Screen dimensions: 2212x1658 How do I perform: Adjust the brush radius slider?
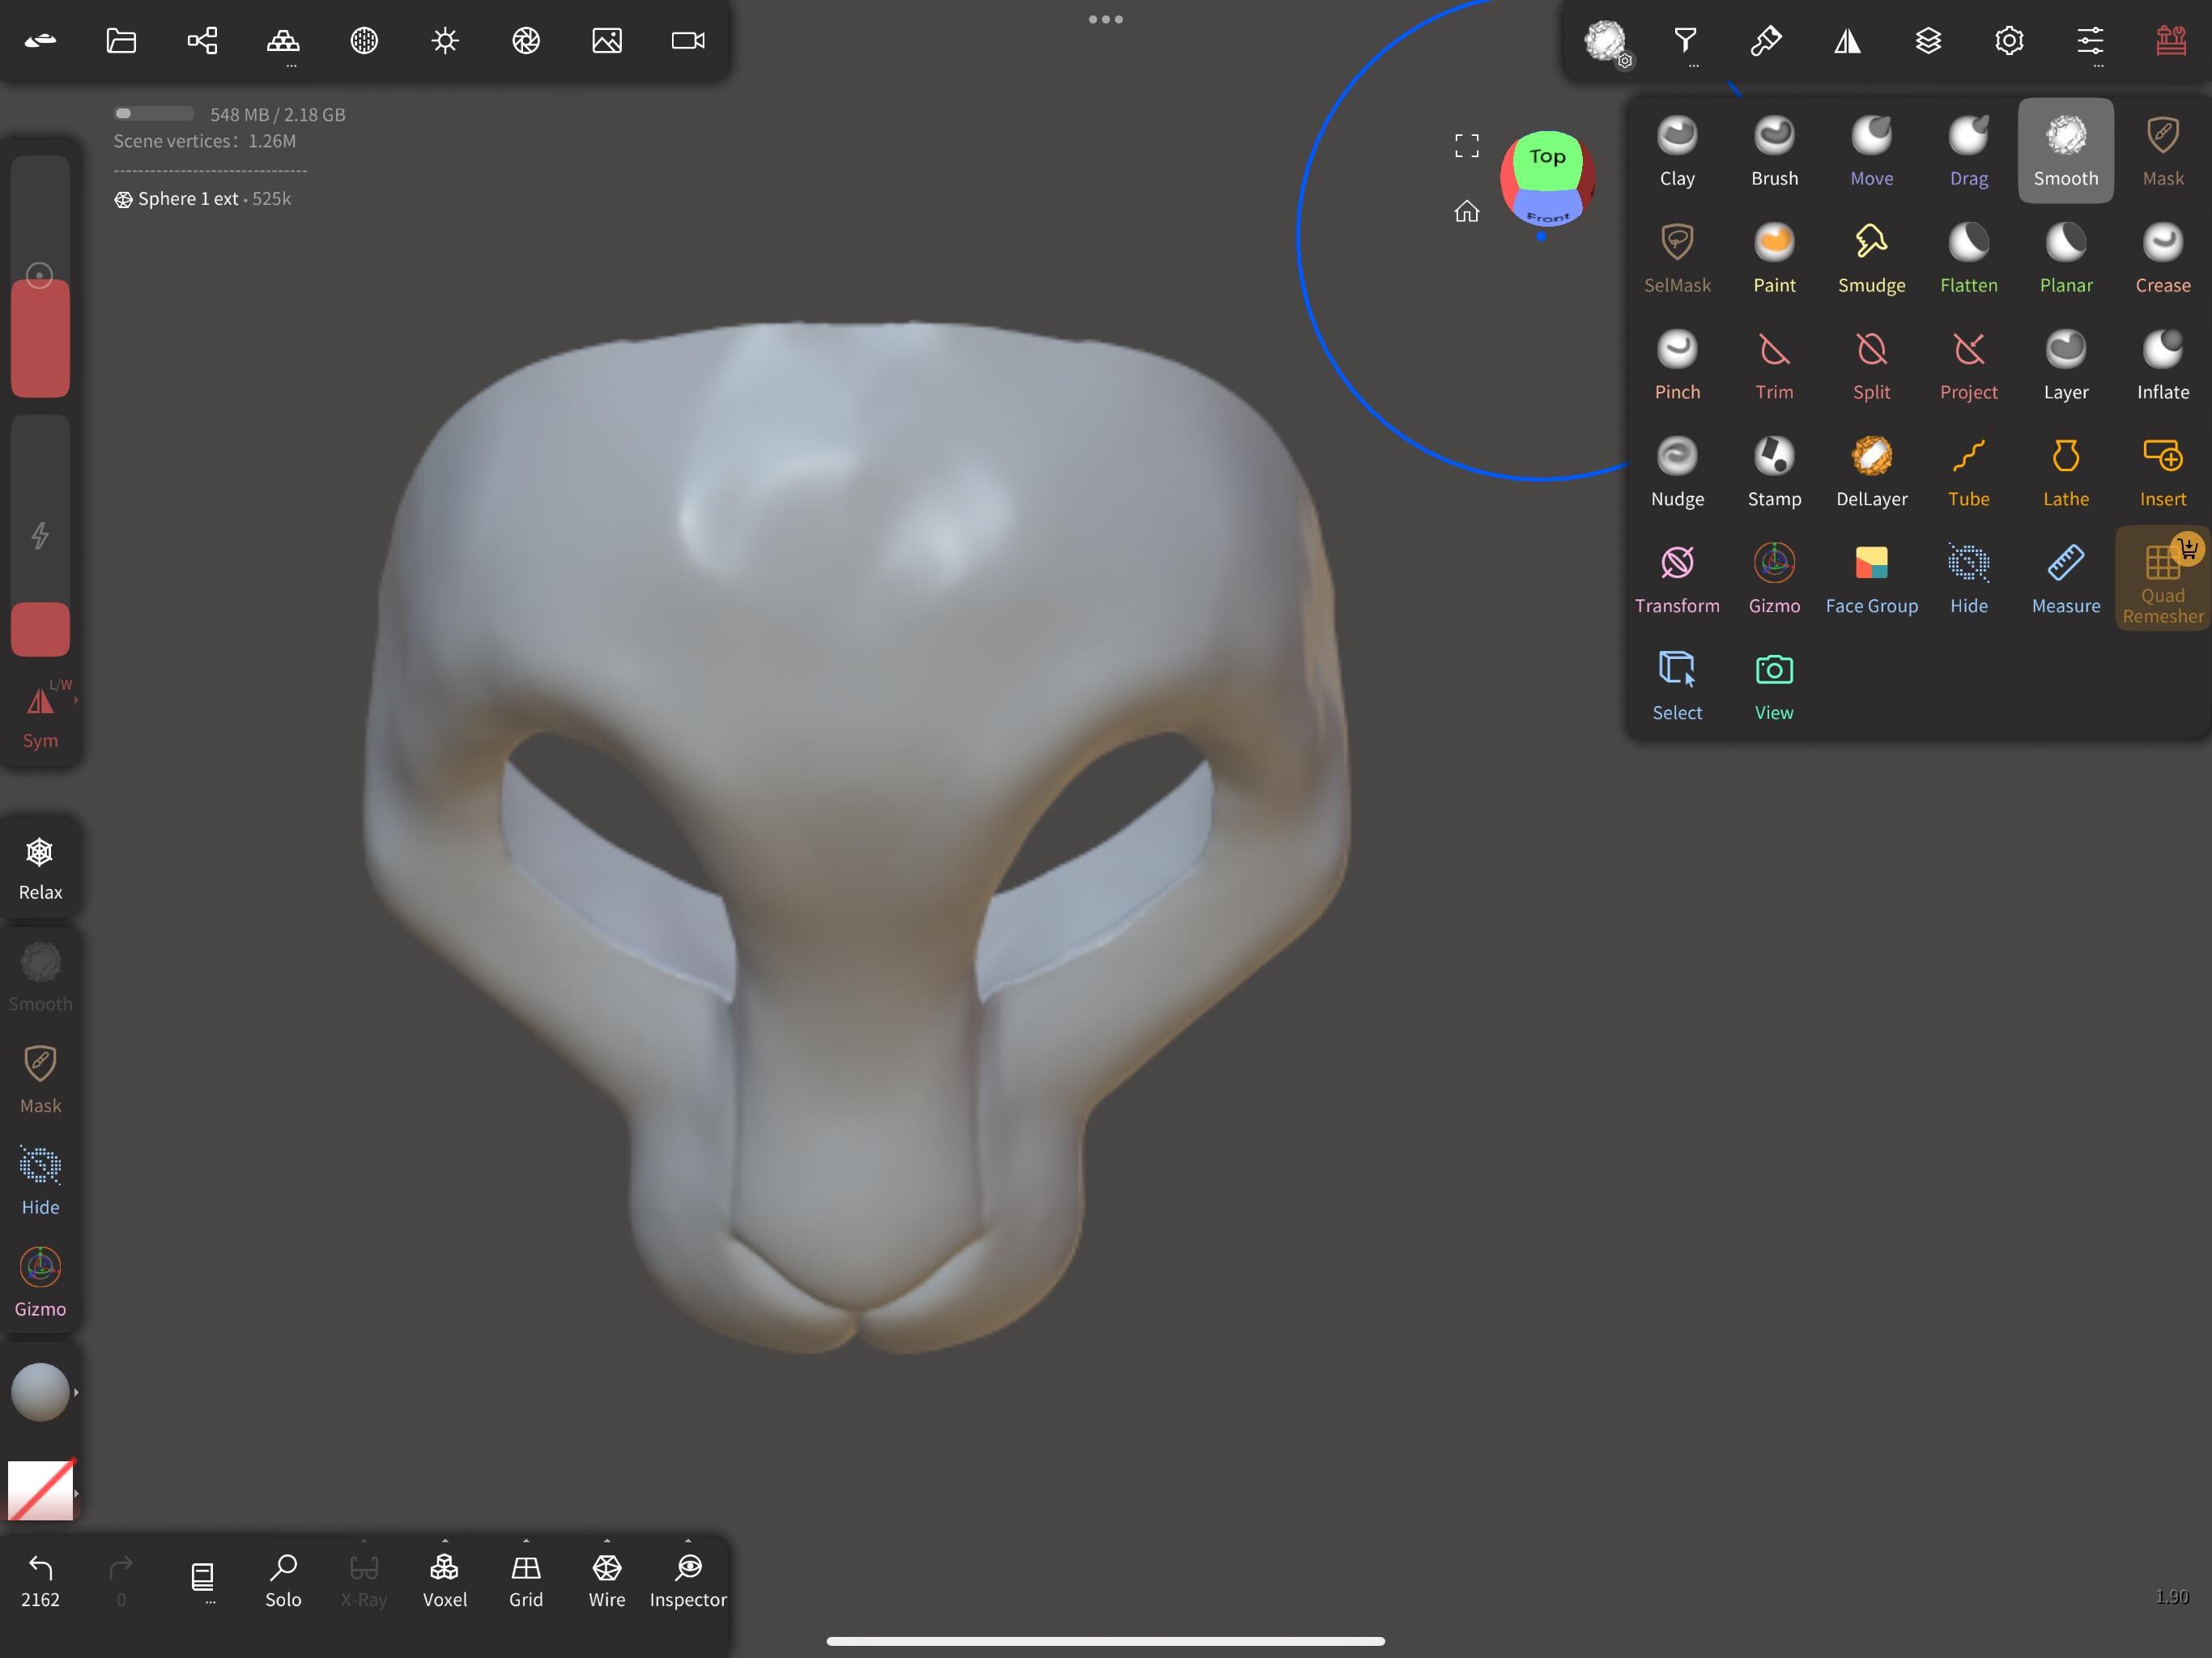pos(40,276)
